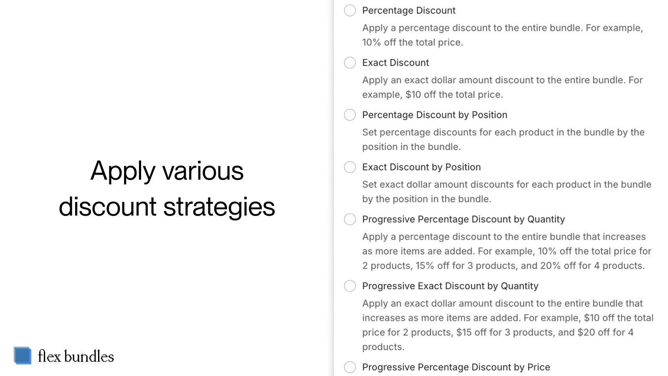
Task: Click 'Set percentage discounts for each product' description
Action: tap(504, 140)
